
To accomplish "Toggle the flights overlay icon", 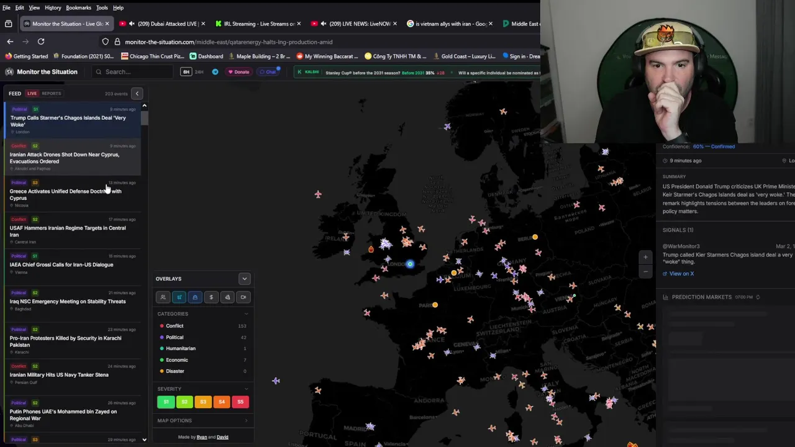I will pos(179,297).
